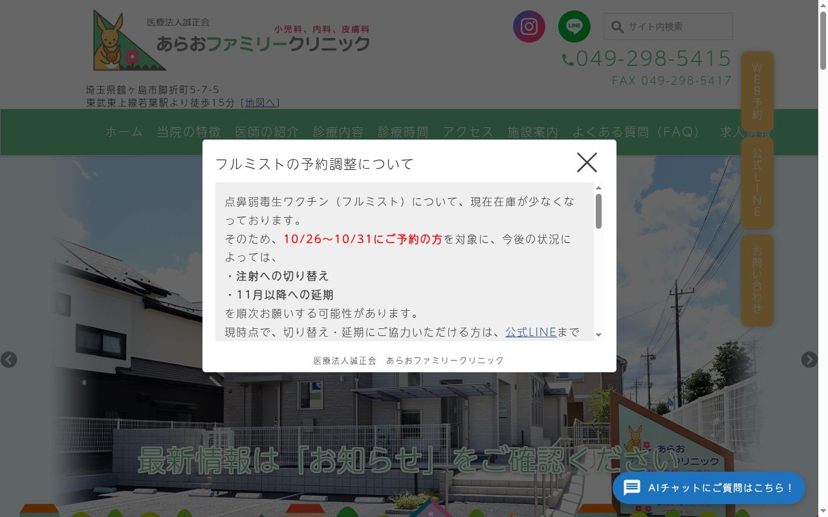Click the site search magnifier icon

617,27
